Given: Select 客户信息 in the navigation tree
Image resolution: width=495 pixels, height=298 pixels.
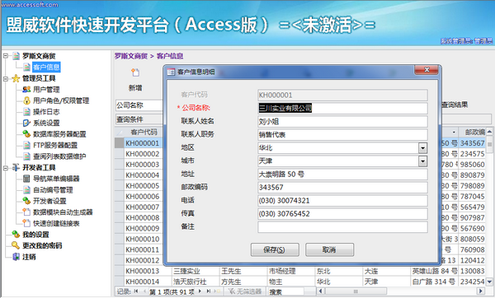Looking at the screenshot, I should [x=46, y=68].
